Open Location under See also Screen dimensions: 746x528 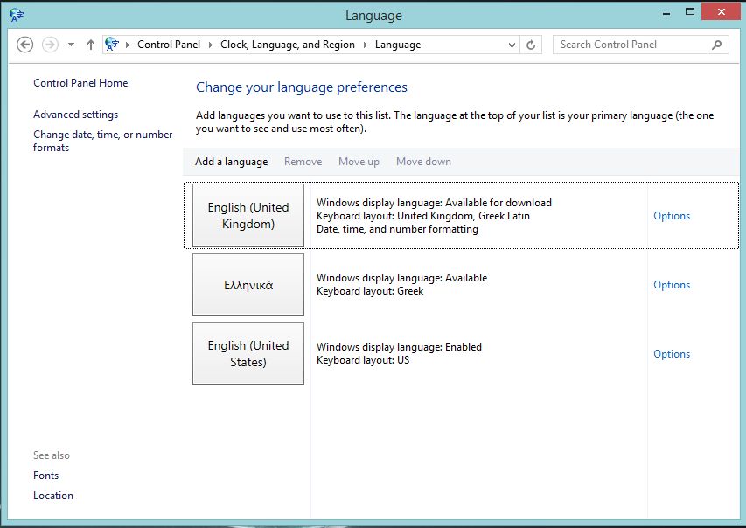pos(53,495)
